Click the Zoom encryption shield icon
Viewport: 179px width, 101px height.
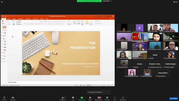(2, 2)
